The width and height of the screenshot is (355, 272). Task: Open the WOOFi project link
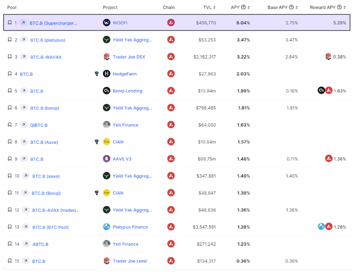[x=120, y=23]
